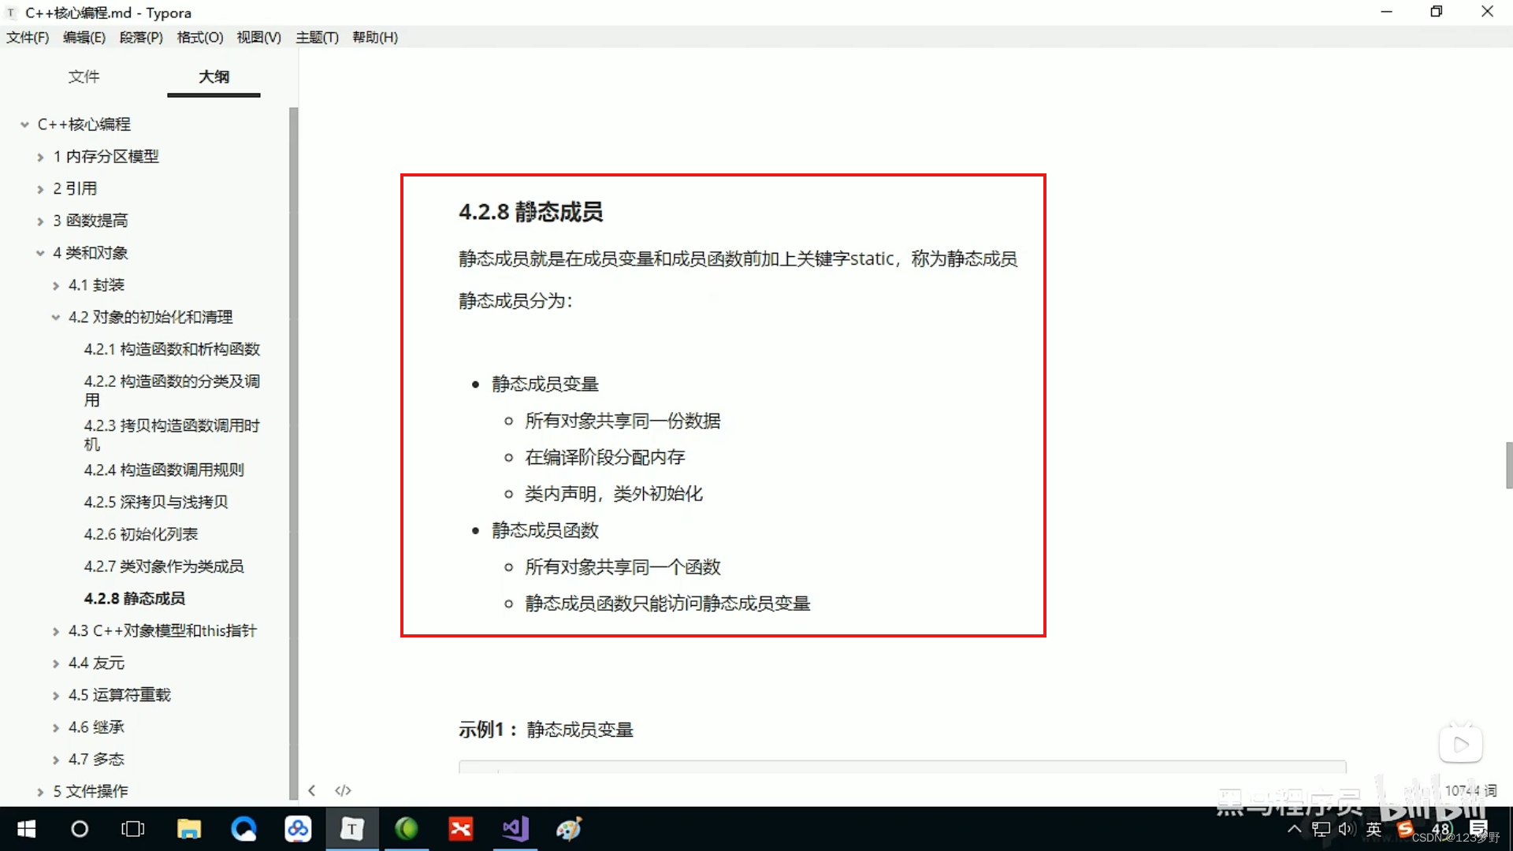This screenshot has height=851, width=1513.
Task: Open the red XMind icon on taskbar
Action: [461, 829]
